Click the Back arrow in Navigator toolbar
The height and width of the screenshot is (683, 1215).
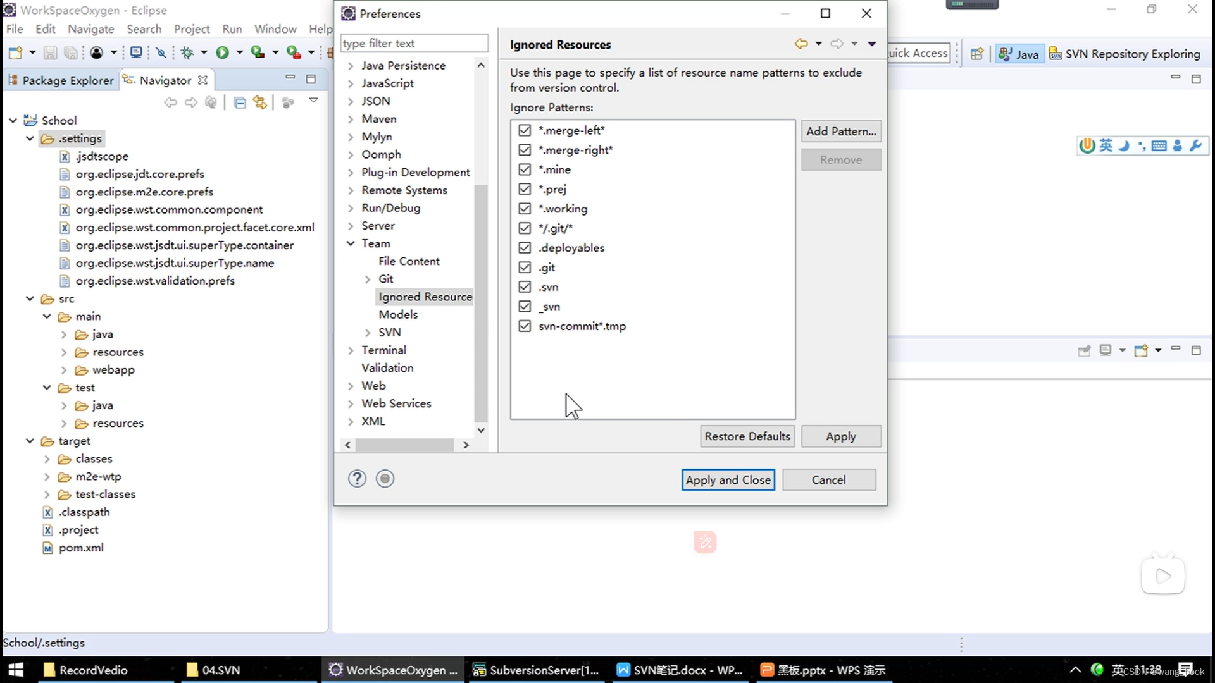[170, 102]
